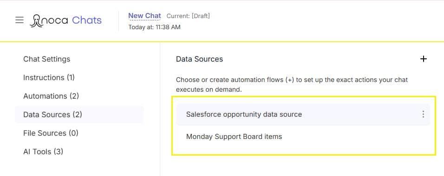Open the Chat Settings section
This screenshot has width=444, height=176.
pos(47,59)
